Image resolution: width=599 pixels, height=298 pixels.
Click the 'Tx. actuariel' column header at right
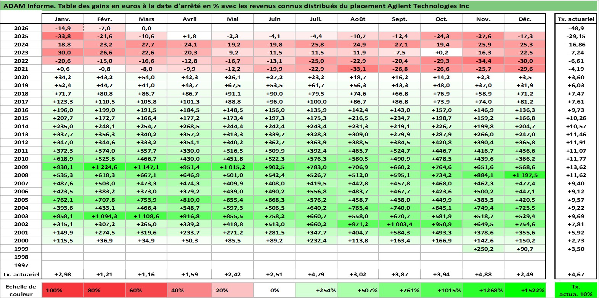point(576,19)
